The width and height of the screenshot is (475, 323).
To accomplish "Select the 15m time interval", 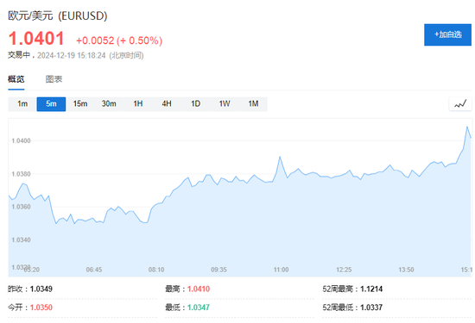I will [80, 104].
